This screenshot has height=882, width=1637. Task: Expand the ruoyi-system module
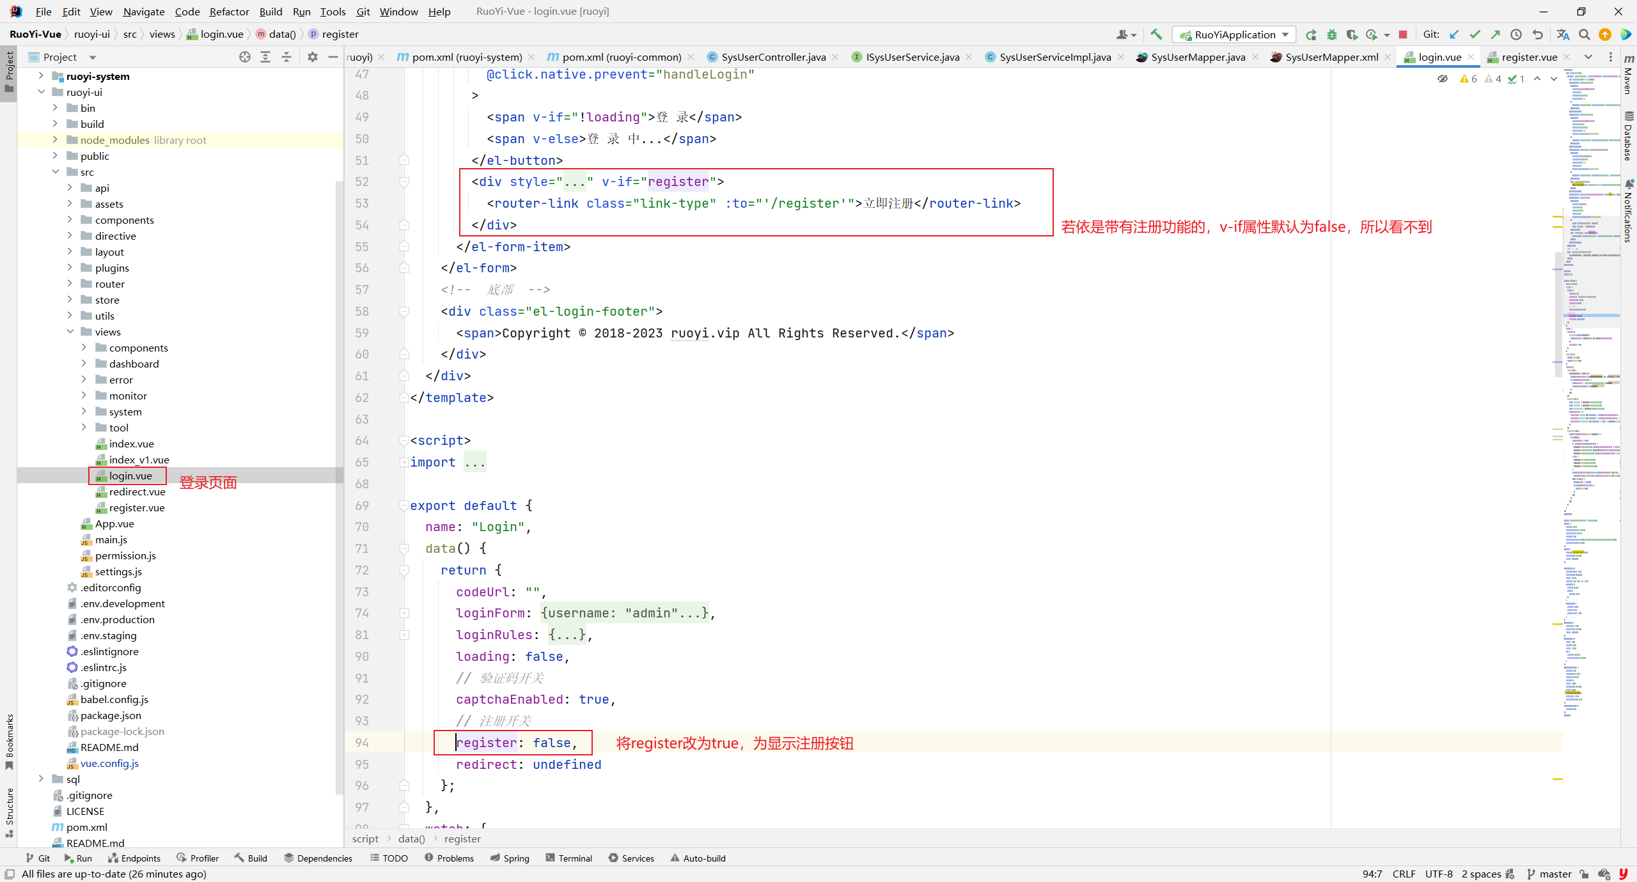[41, 76]
